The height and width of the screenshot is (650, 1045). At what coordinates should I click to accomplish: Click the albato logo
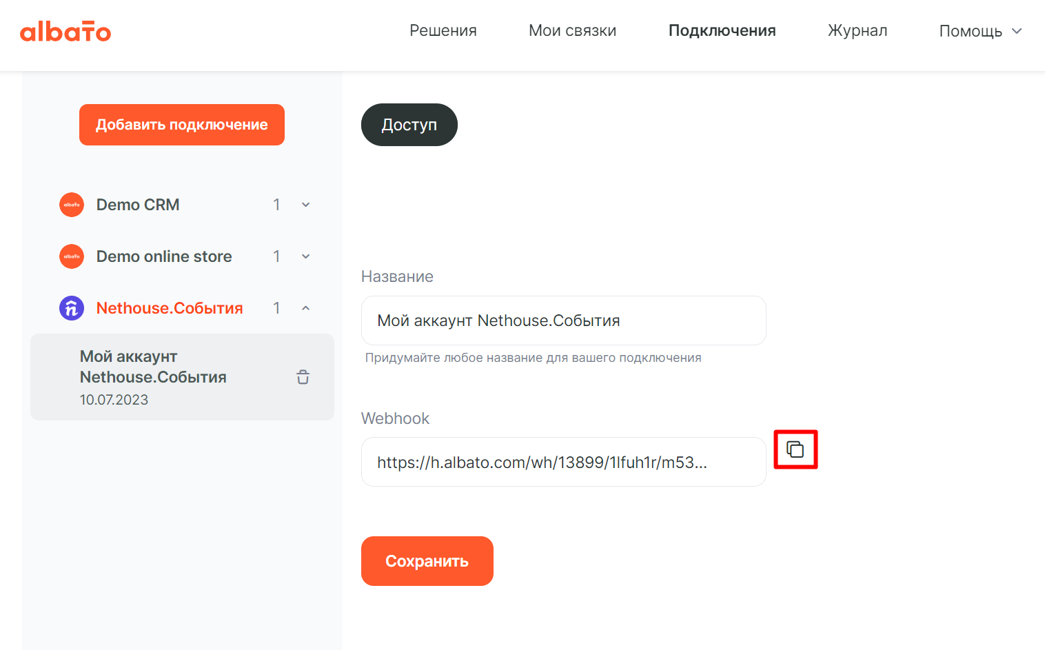[65, 31]
